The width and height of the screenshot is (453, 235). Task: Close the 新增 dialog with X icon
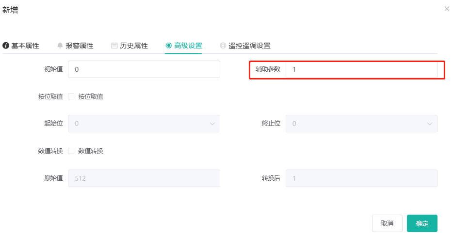[447, 9]
